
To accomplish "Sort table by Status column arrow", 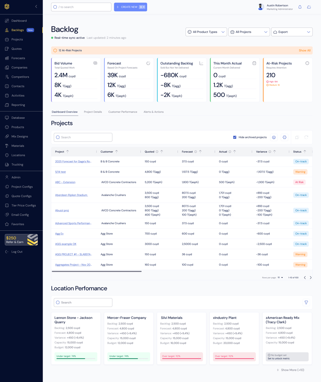I will (x=305, y=152).
